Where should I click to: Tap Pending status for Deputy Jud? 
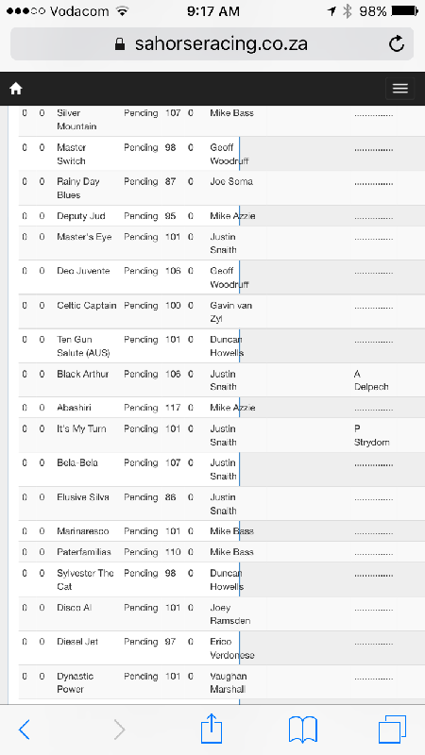coord(141,216)
